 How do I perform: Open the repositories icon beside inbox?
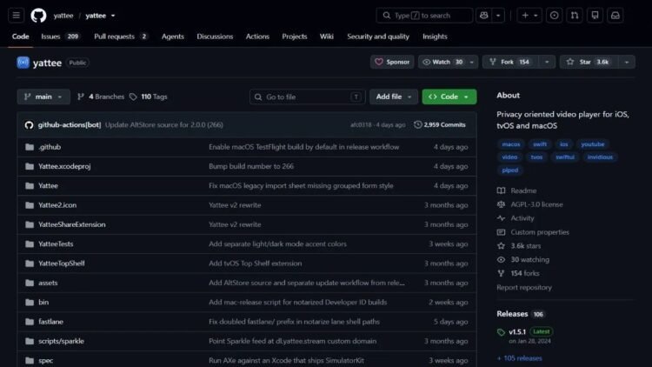point(595,16)
